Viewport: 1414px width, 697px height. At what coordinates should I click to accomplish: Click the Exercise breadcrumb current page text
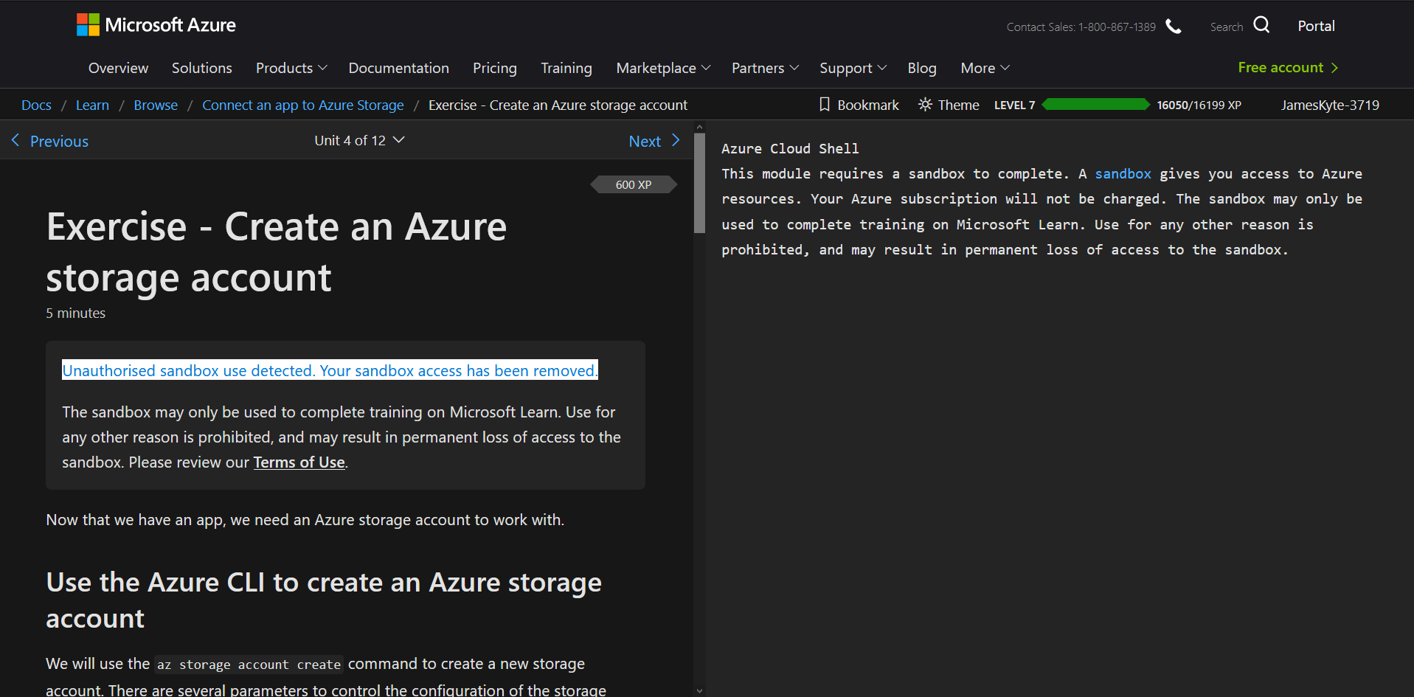[558, 105]
